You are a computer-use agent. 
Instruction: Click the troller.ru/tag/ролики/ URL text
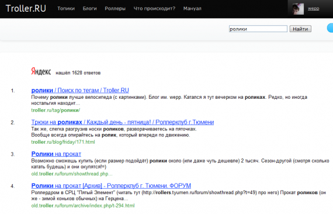56,110
